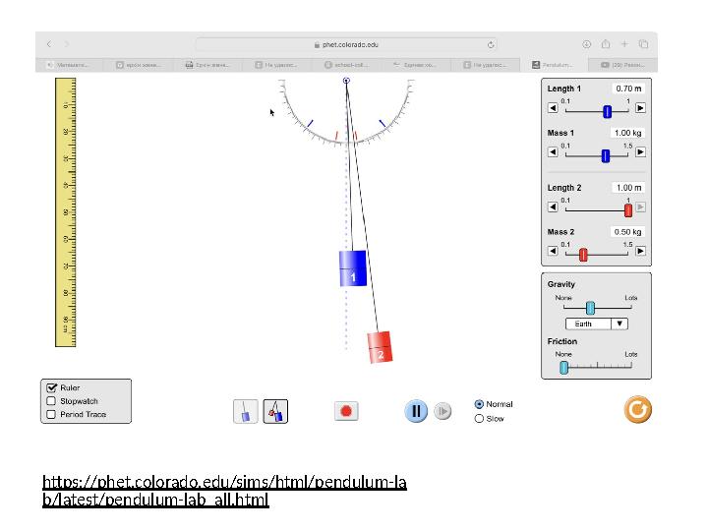Increase Mass 1 with right arrow

pyautogui.click(x=640, y=152)
